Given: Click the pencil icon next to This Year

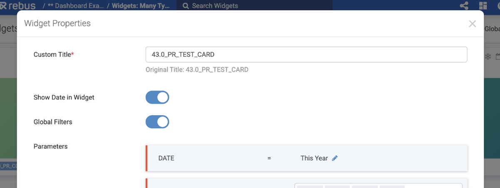Looking at the screenshot, I should click(335, 158).
